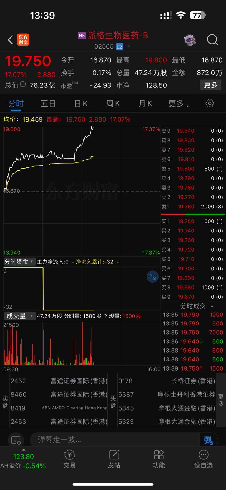This screenshot has height=490, width=226.
Task: Open the 交易 trading icon
Action: coord(69,459)
